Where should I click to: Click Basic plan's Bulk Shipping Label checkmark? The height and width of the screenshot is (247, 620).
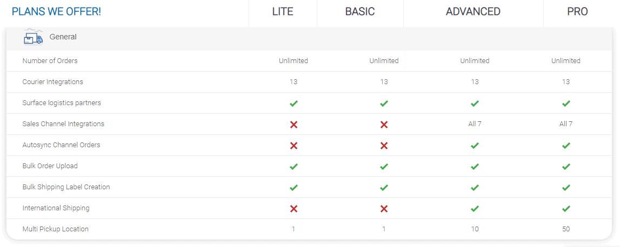[384, 188]
